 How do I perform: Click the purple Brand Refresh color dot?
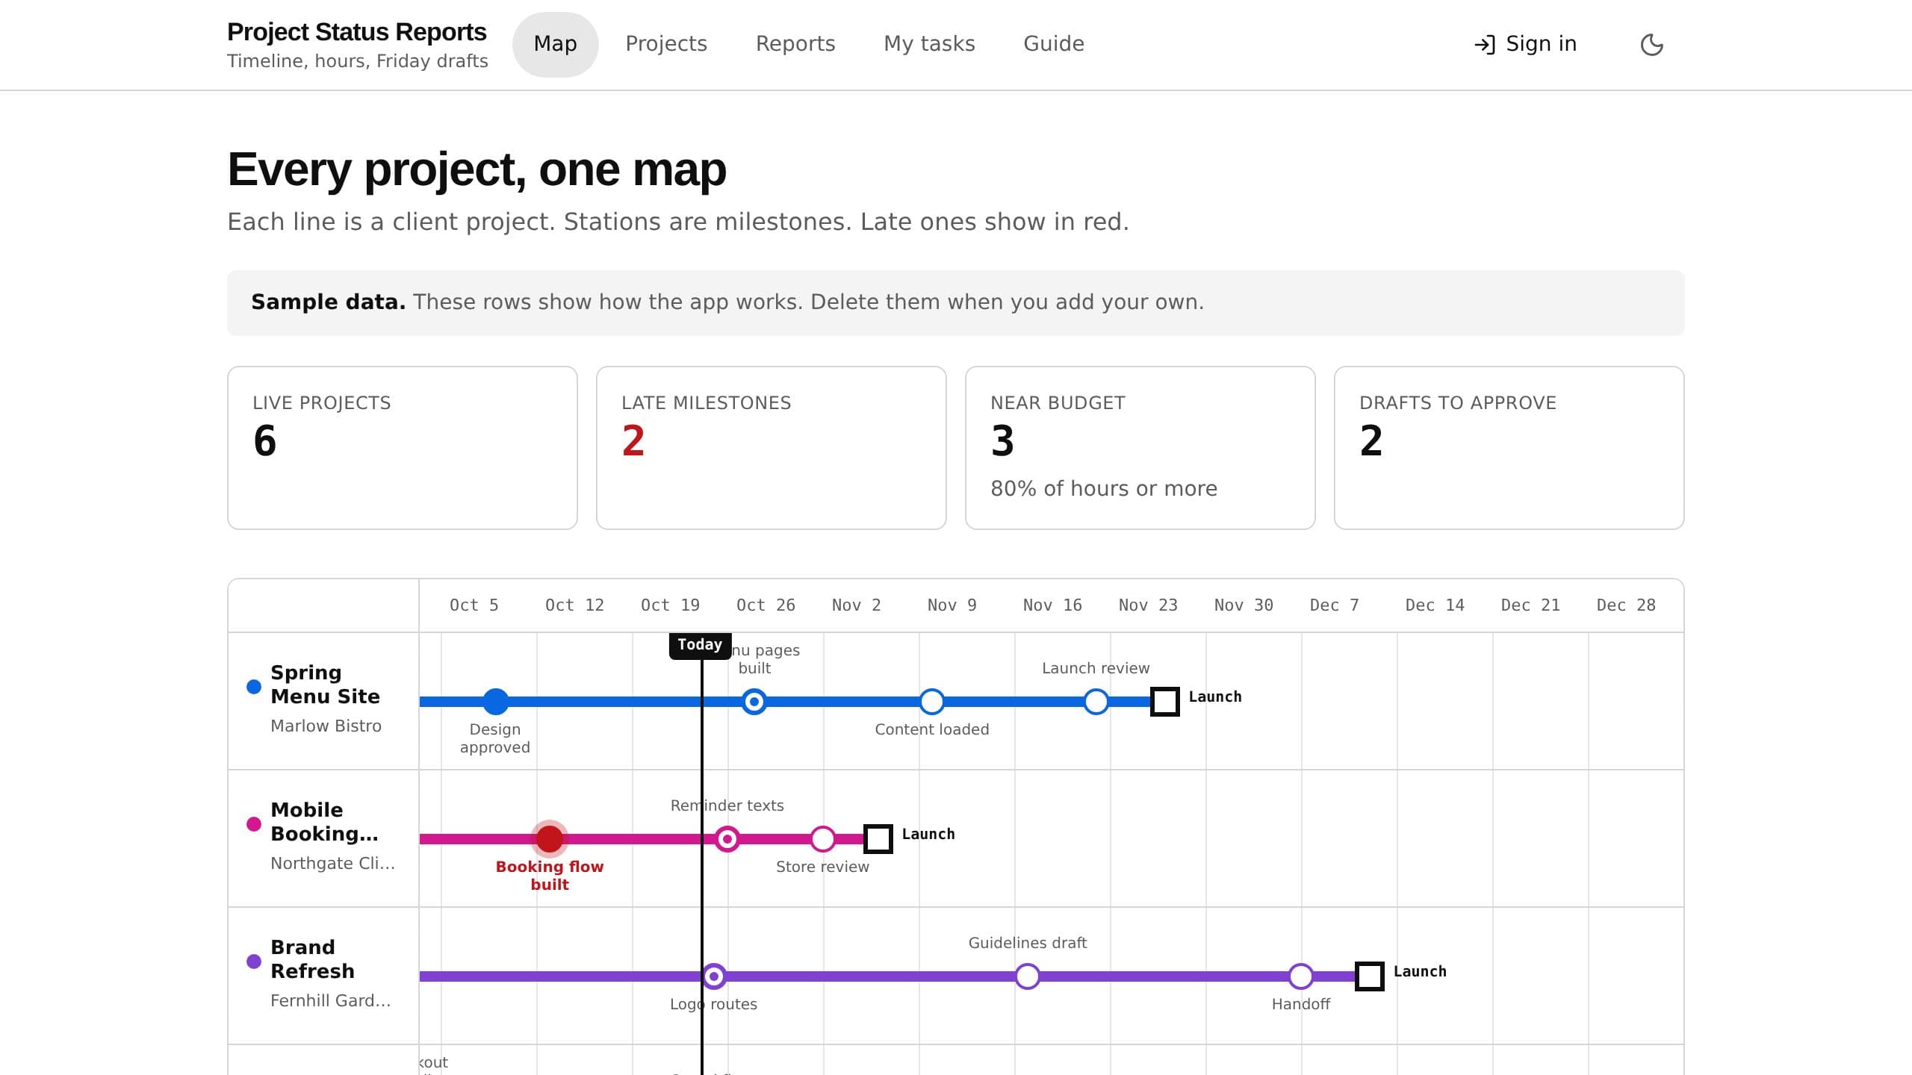pyautogui.click(x=254, y=962)
